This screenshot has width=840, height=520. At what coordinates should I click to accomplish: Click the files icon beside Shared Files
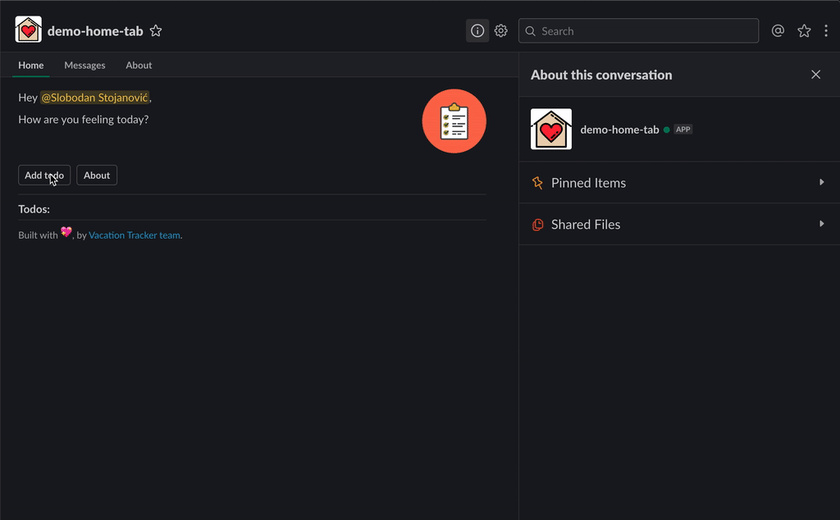(x=537, y=225)
